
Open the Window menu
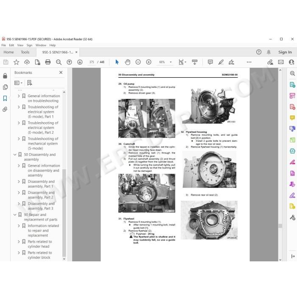click(x=41, y=45)
